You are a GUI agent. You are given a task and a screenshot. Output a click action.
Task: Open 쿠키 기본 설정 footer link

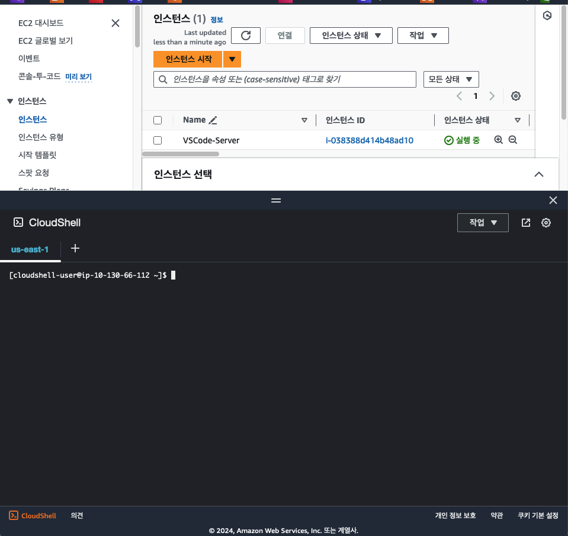click(538, 515)
